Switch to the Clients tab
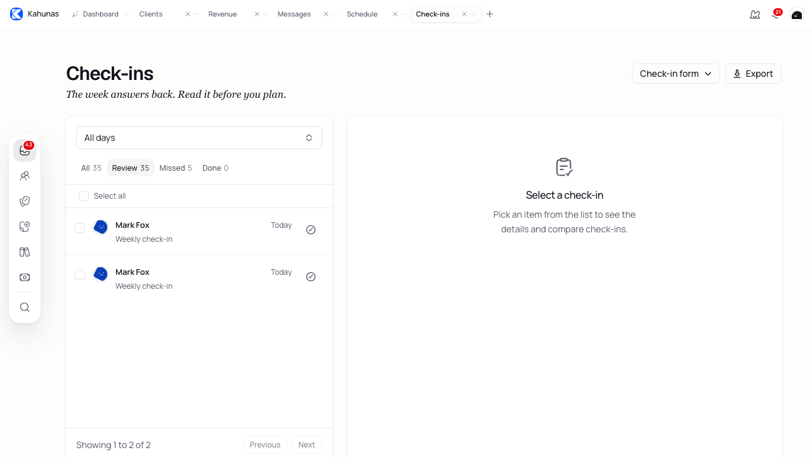Screen dimensions: 812x457 pos(151,14)
